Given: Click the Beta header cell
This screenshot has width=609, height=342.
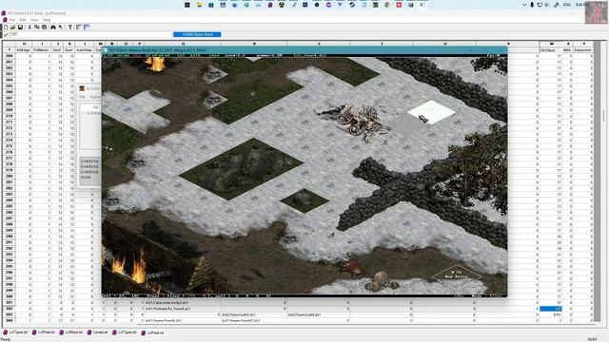Looking at the screenshot, I should pos(567,50).
